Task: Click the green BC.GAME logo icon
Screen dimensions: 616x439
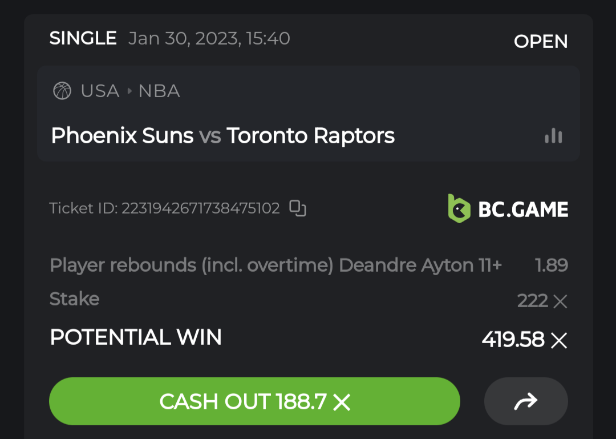Action: [x=459, y=208]
